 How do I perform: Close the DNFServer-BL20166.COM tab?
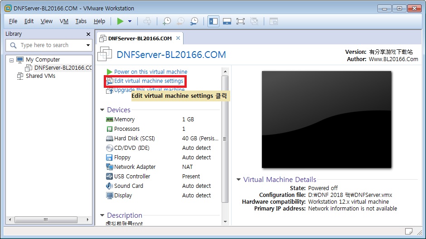[x=178, y=38]
